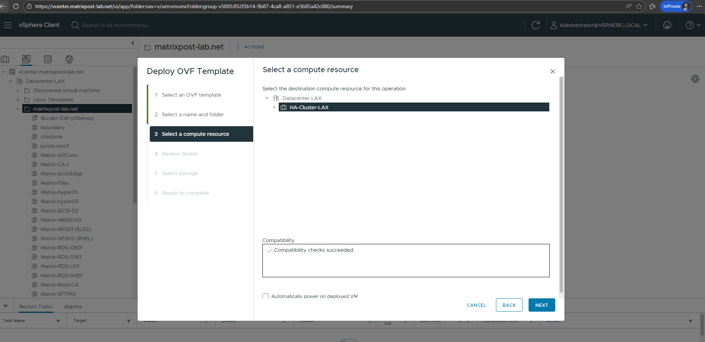Select the Matrix-ExchEdge VM
The height and width of the screenshot is (342, 705).
pyautogui.click(x=62, y=174)
